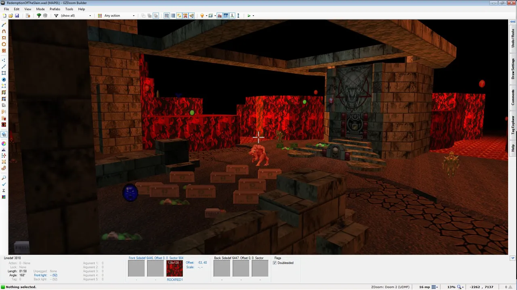Toggle the vertical arrows toolbar button
The width and height of the screenshot is (517, 290).
(x=238, y=16)
